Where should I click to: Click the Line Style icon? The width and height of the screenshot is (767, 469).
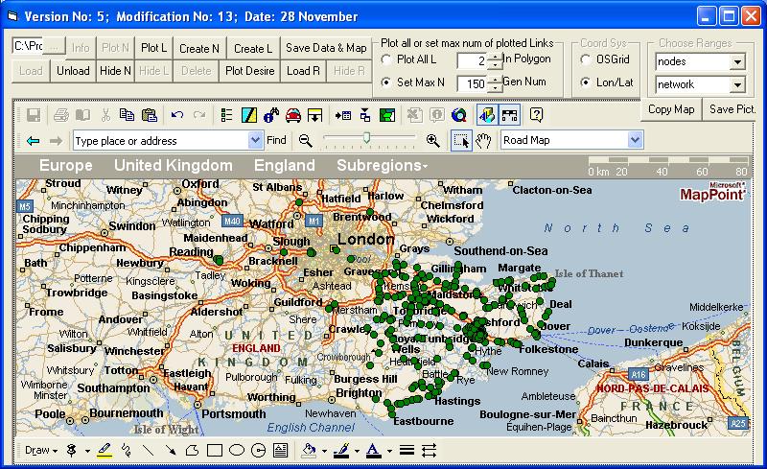407,451
